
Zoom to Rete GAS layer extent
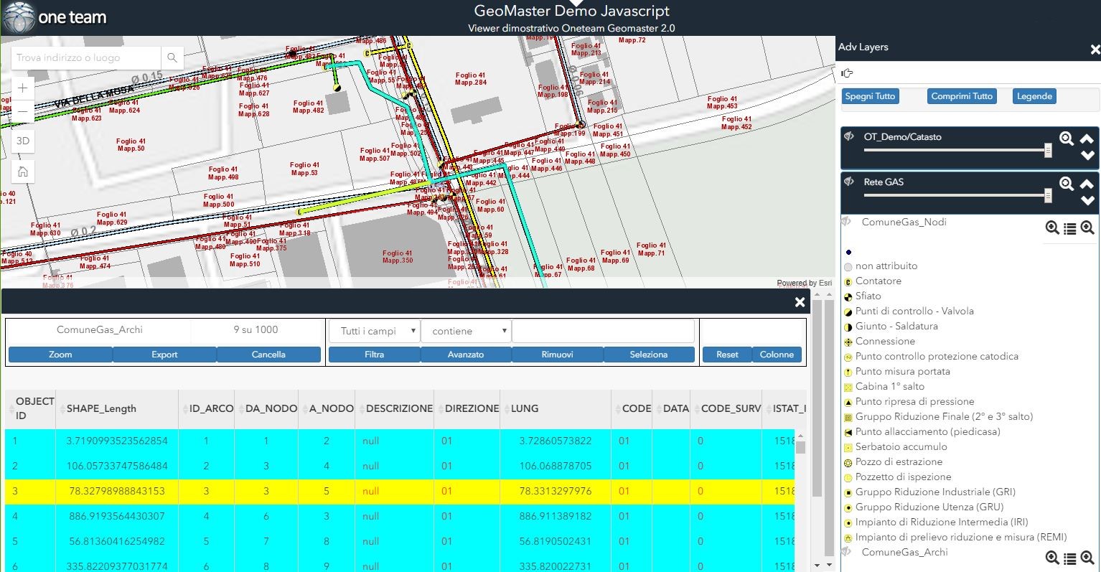pos(1067,184)
